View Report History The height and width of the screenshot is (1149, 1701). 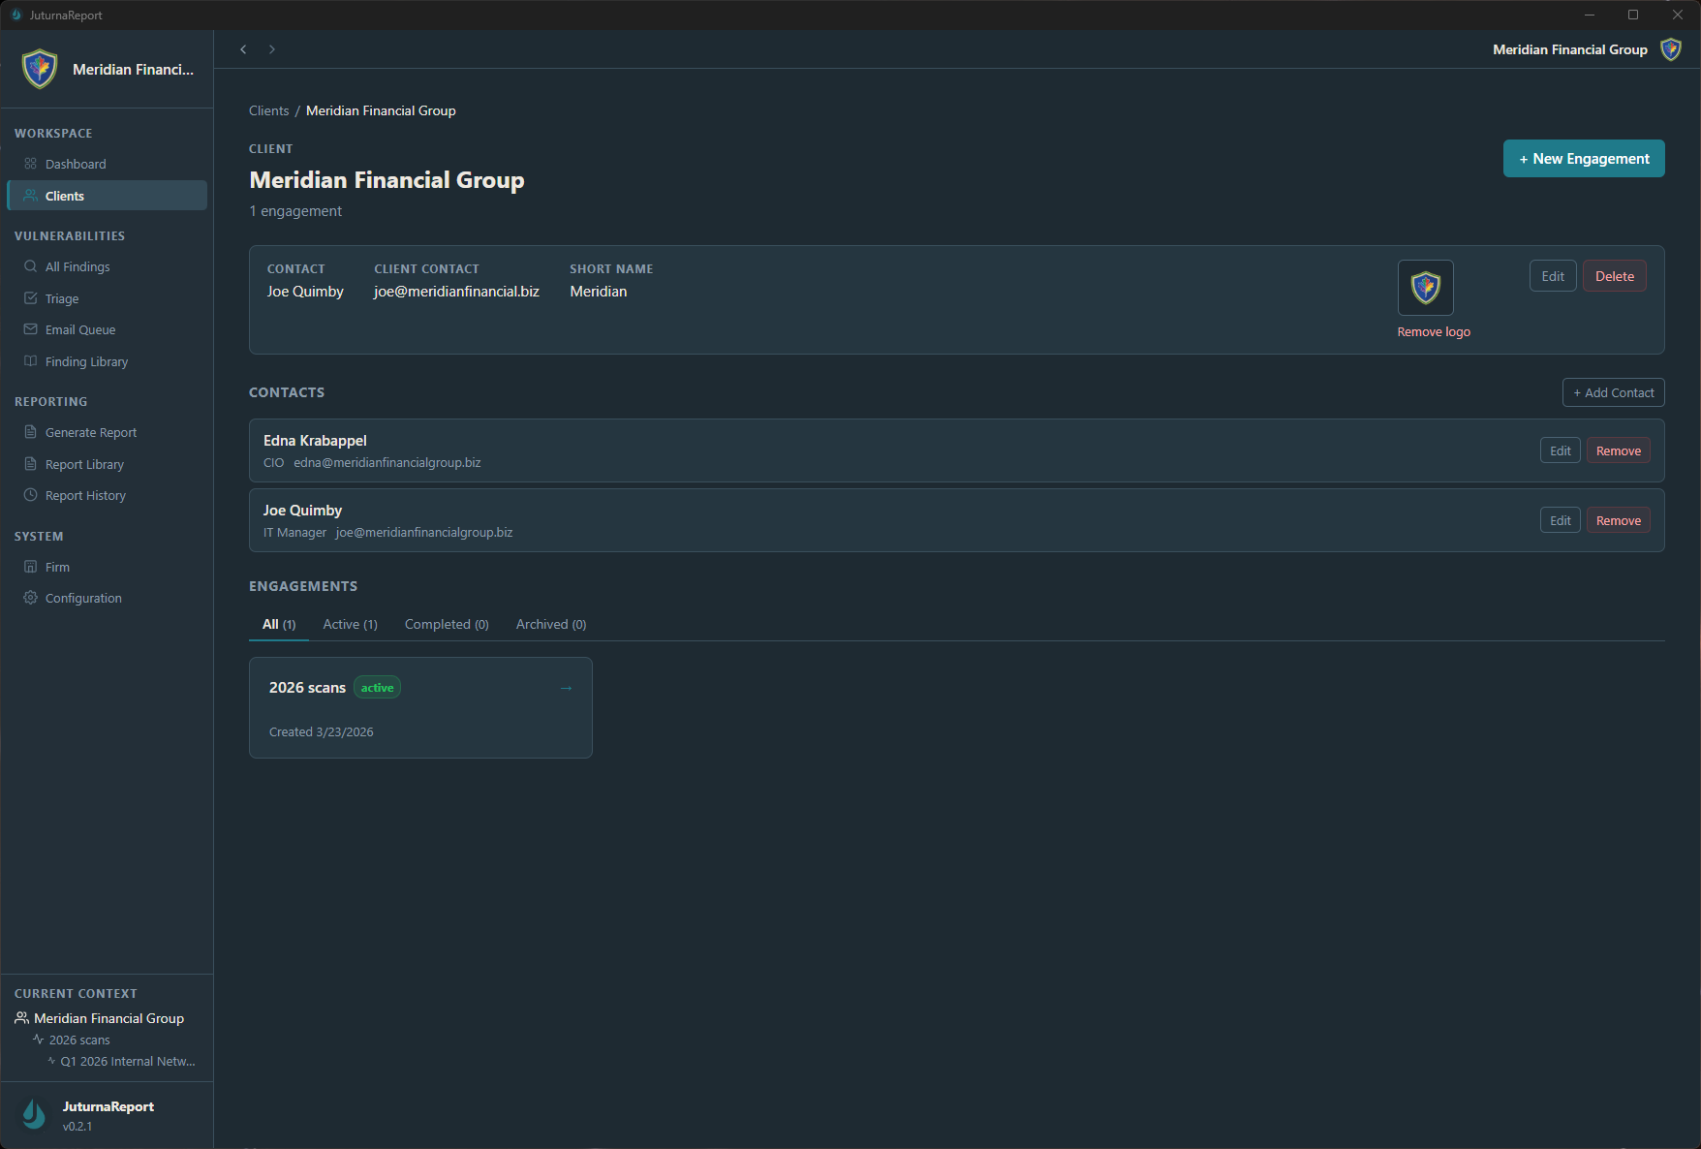pyautogui.click(x=84, y=495)
